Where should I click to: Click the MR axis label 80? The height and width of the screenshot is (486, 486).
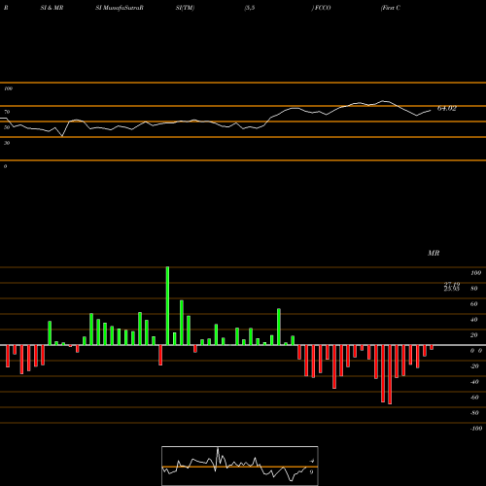474,289
